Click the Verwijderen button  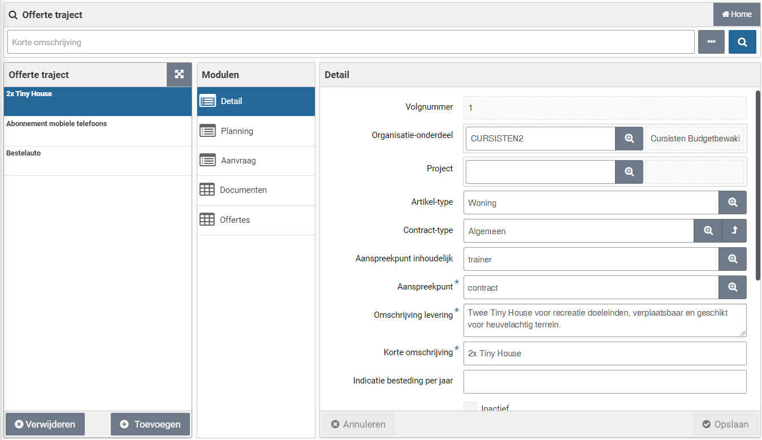pyautogui.click(x=45, y=424)
